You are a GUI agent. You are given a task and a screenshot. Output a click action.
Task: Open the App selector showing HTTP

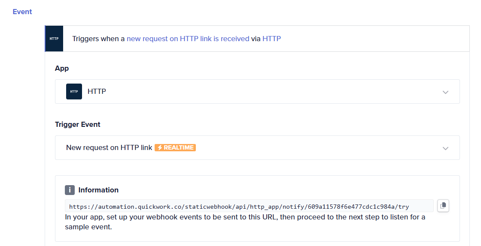click(x=257, y=91)
